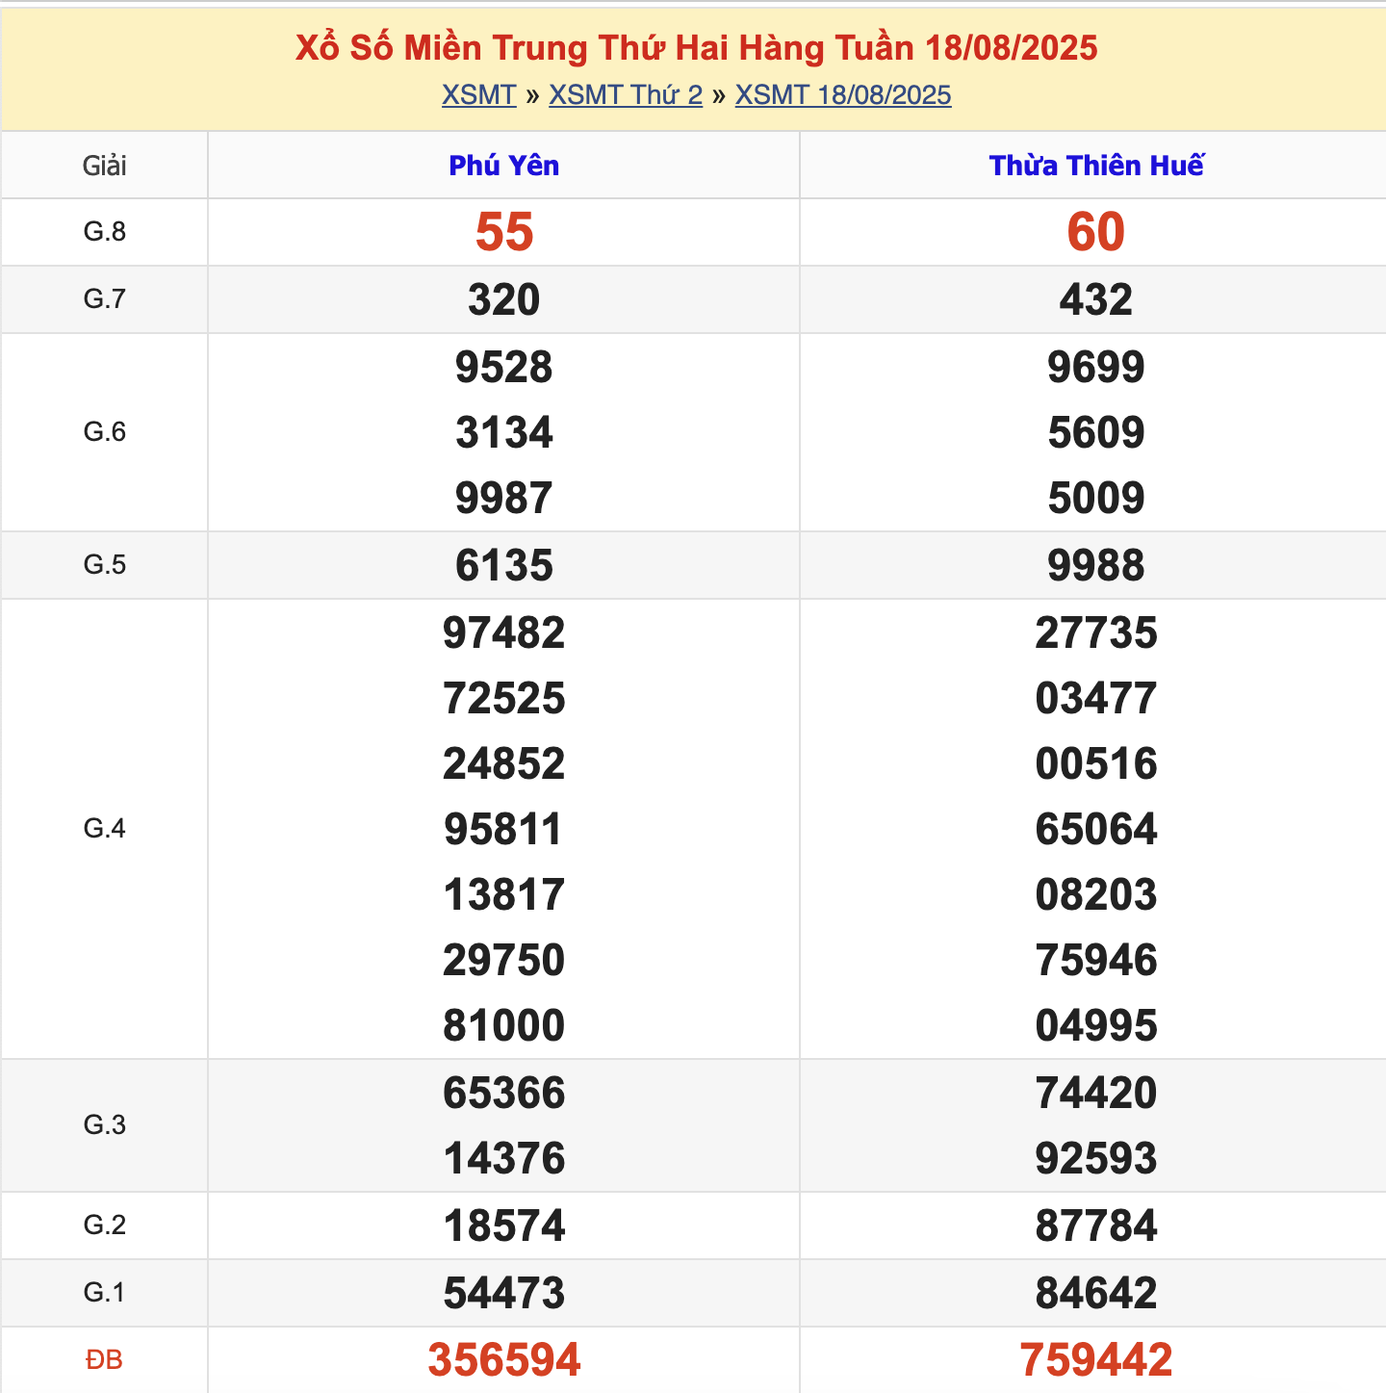Click number 9699 in Huế column
Image resolution: width=1386 pixels, height=1393 pixels.
1096,367
